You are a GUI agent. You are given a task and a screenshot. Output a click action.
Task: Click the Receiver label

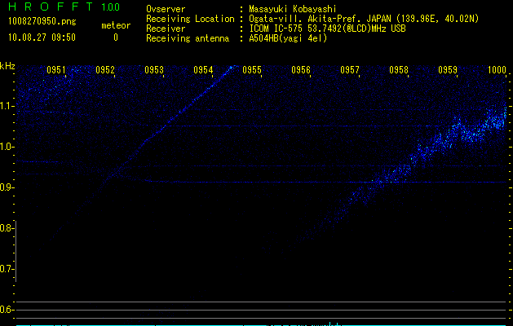coord(166,29)
